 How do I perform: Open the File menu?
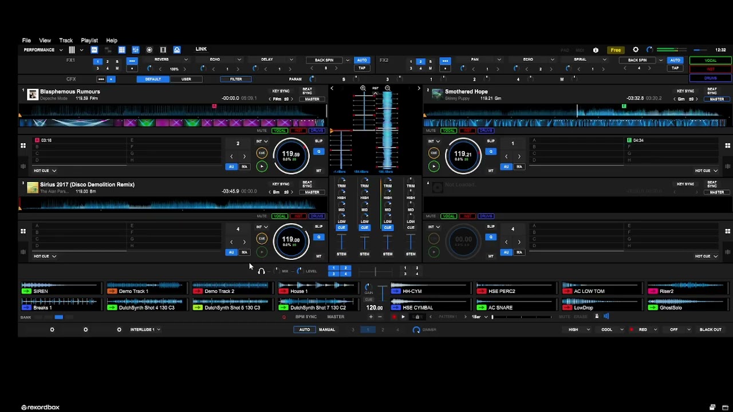tap(26, 41)
